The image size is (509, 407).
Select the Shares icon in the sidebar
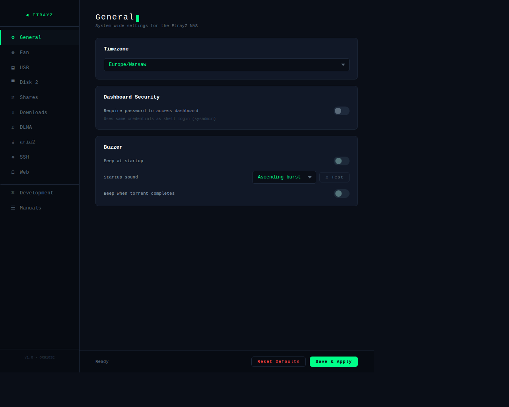click(x=13, y=97)
